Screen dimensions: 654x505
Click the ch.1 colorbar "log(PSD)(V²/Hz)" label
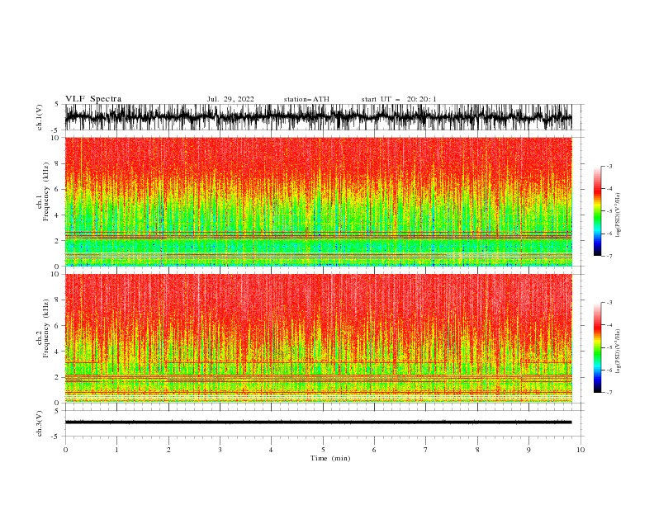pos(618,215)
